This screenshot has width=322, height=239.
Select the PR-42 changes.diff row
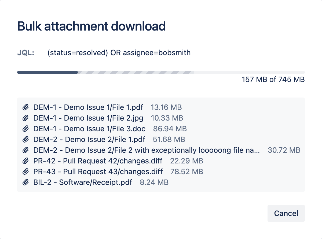pyautogui.click(x=97, y=161)
